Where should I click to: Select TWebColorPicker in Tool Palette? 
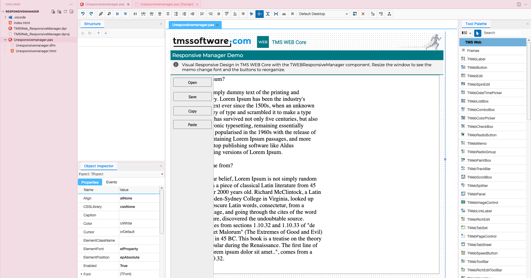(x=481, y=118)
